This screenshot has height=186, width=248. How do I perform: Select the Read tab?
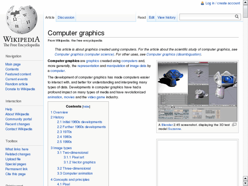[142, 17]
